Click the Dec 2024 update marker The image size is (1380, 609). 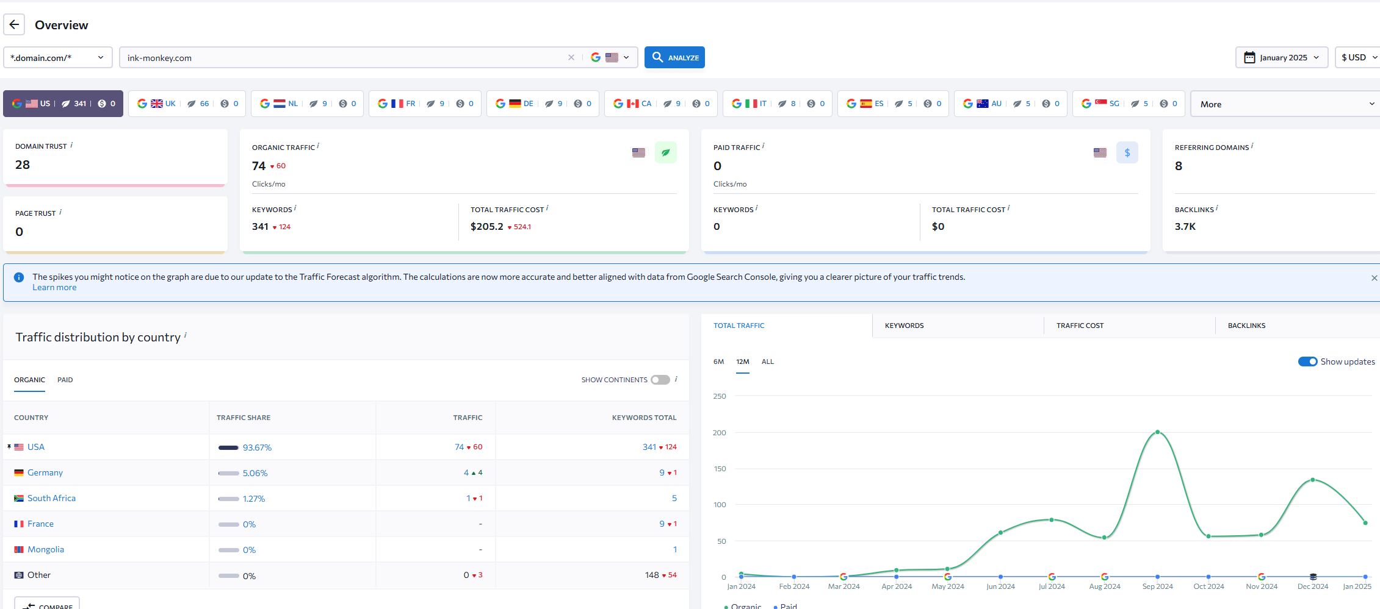point(1313,576)
